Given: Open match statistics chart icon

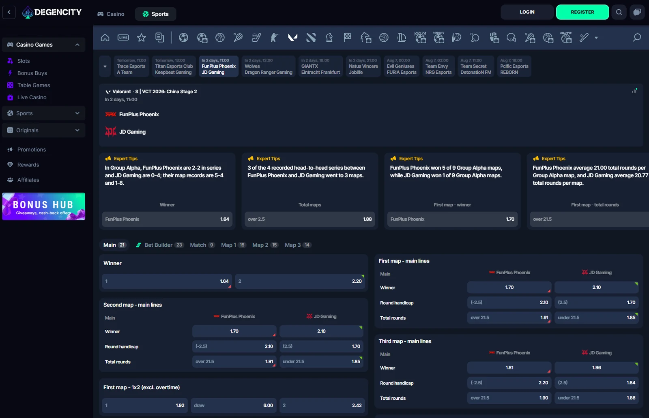Looking at the screenshot, I should pos(634,91).
